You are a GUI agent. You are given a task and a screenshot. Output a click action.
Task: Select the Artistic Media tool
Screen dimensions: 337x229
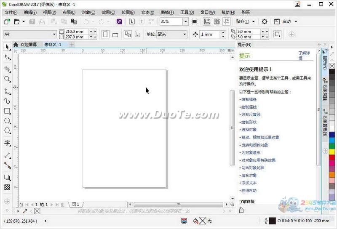[x=7, y=101]
